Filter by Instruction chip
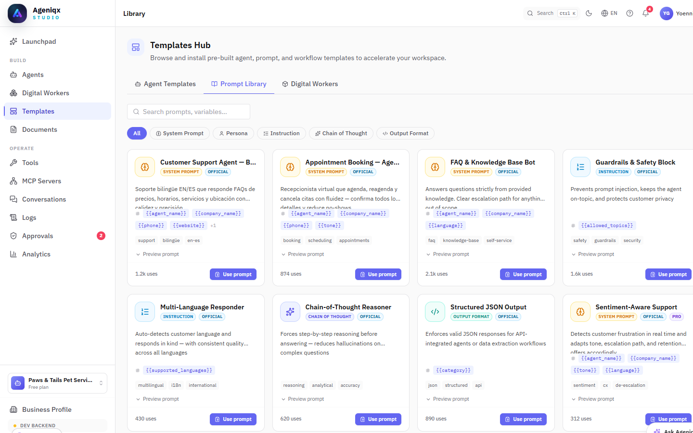 point(282,133)
